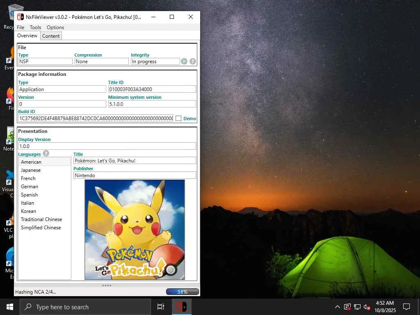Select Traditional Chinese language
The image size is (420, 315).
coord(44,219)
